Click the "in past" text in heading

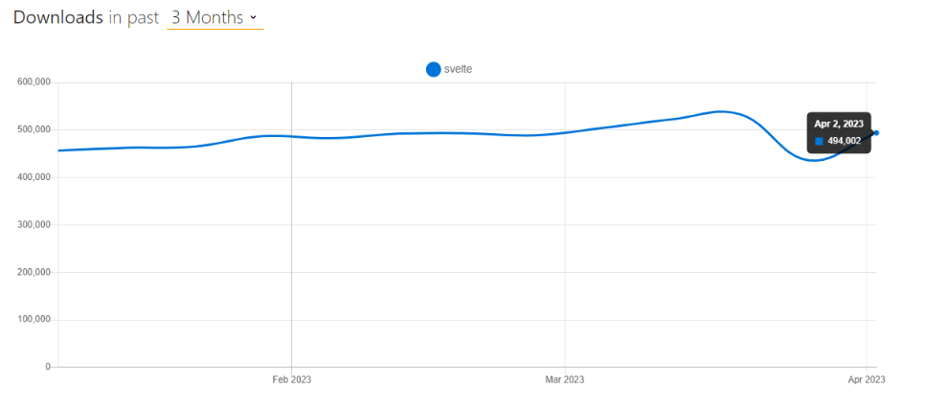pyautogui.click(x=135, y=17)
